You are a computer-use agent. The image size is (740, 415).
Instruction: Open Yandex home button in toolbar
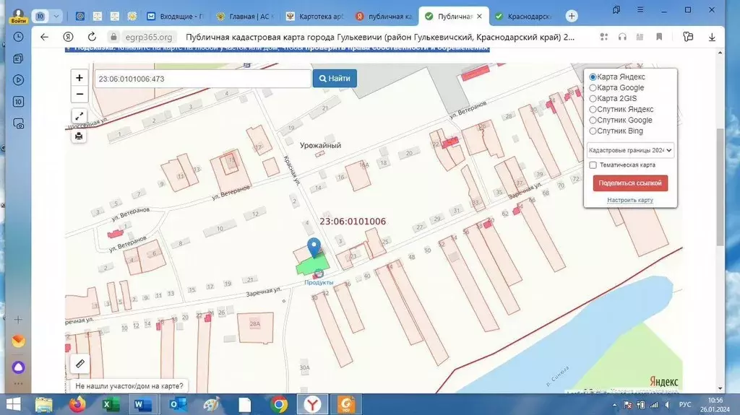(69, 37)
